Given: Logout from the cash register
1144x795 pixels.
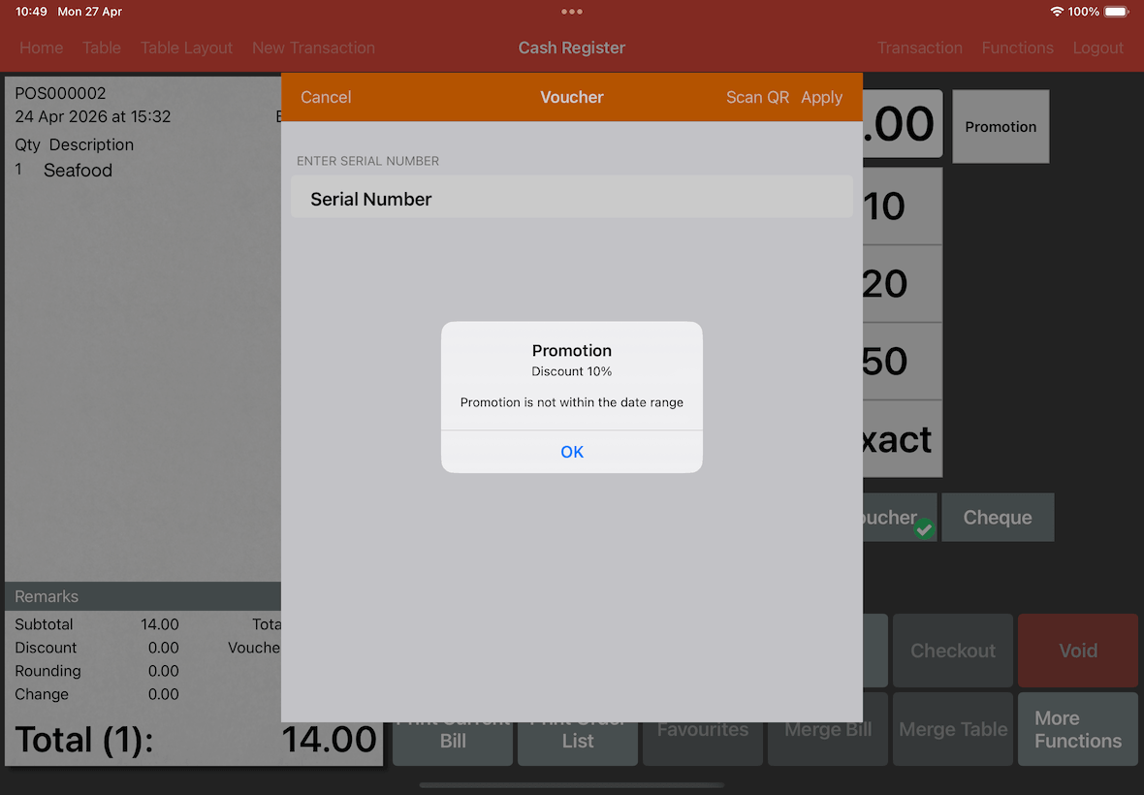Looking at the screenshot, I should 1097,48.
